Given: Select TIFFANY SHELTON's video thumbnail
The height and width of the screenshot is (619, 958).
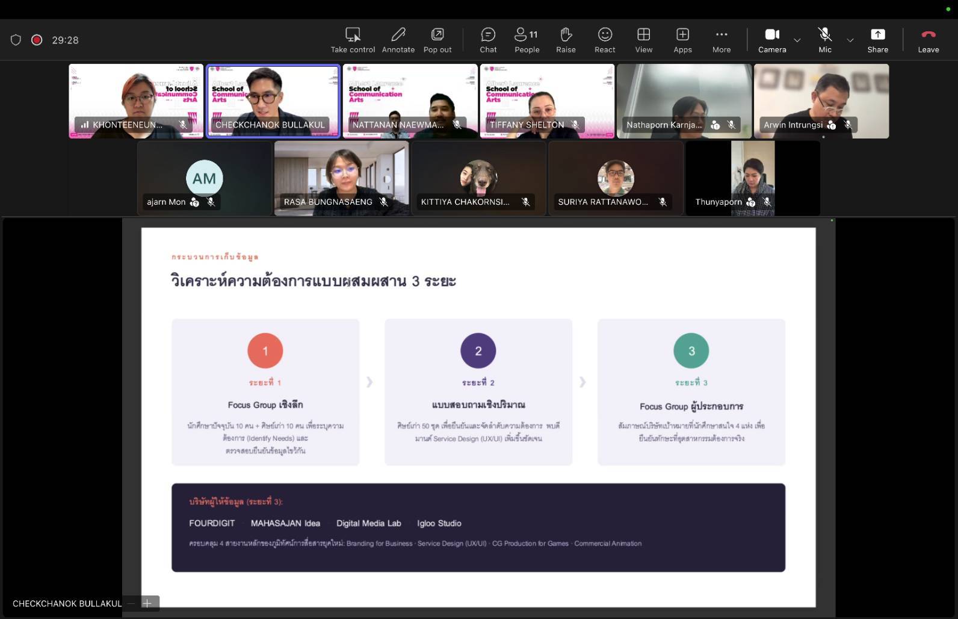Looking at the screenshot, I should [547, 101].
